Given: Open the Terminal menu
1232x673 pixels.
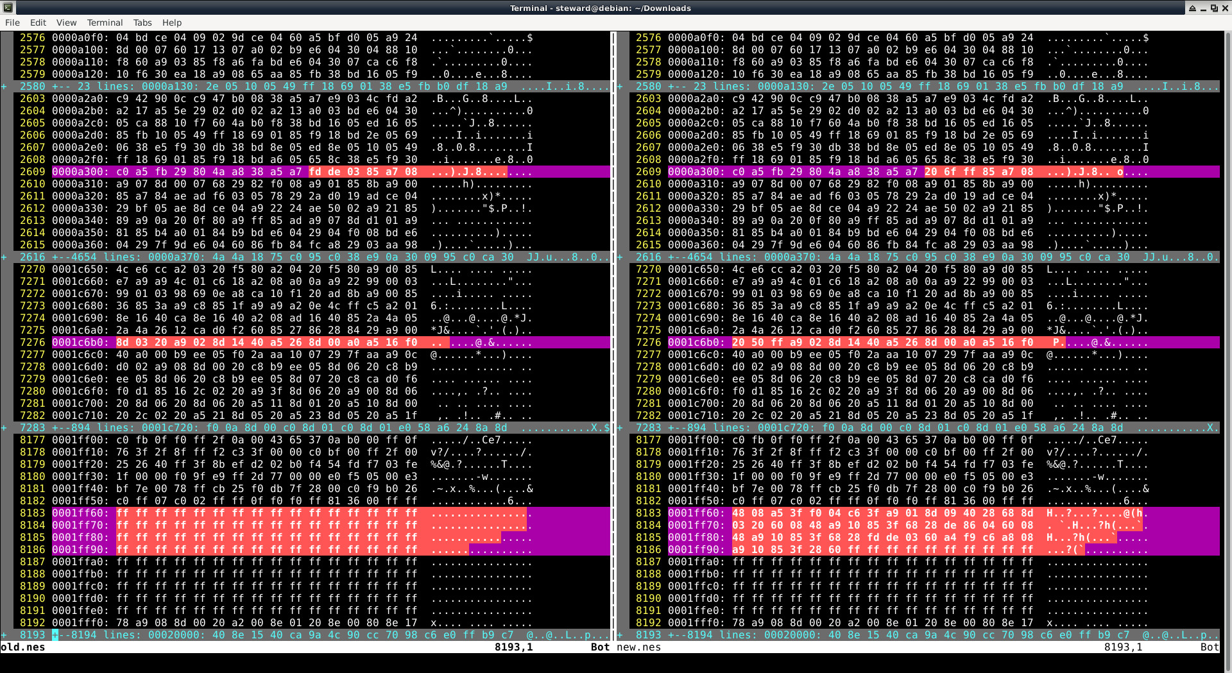Looking at the screenshot, I should (105, 22).
